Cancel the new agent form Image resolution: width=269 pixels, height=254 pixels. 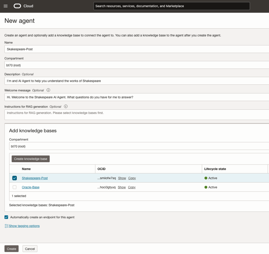(30, 249)
